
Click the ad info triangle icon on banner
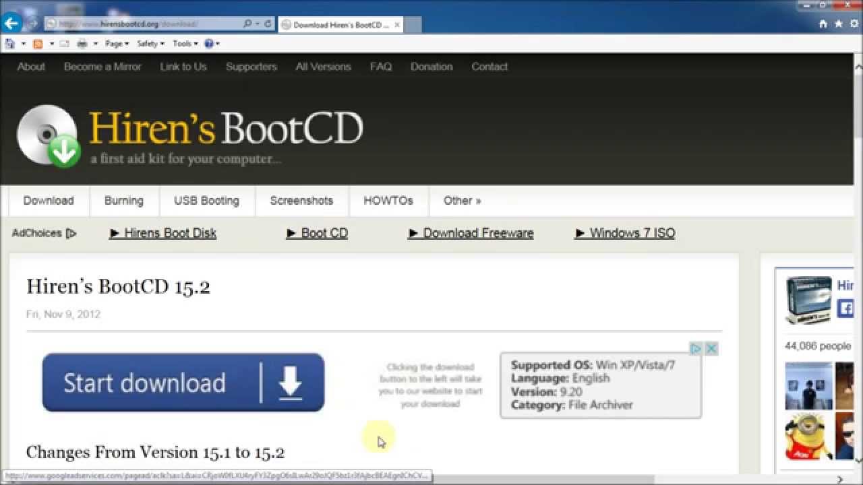click(696, 348)
